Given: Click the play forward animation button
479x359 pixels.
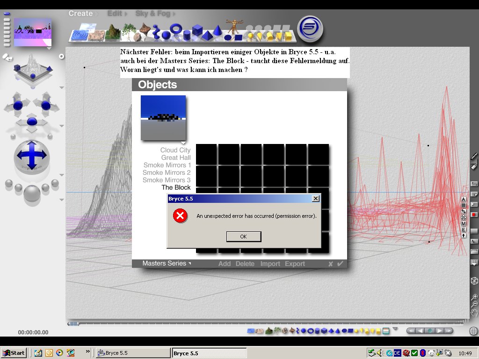Looking at the screenshot, I should pyautogui.click(x=439, y=330).
